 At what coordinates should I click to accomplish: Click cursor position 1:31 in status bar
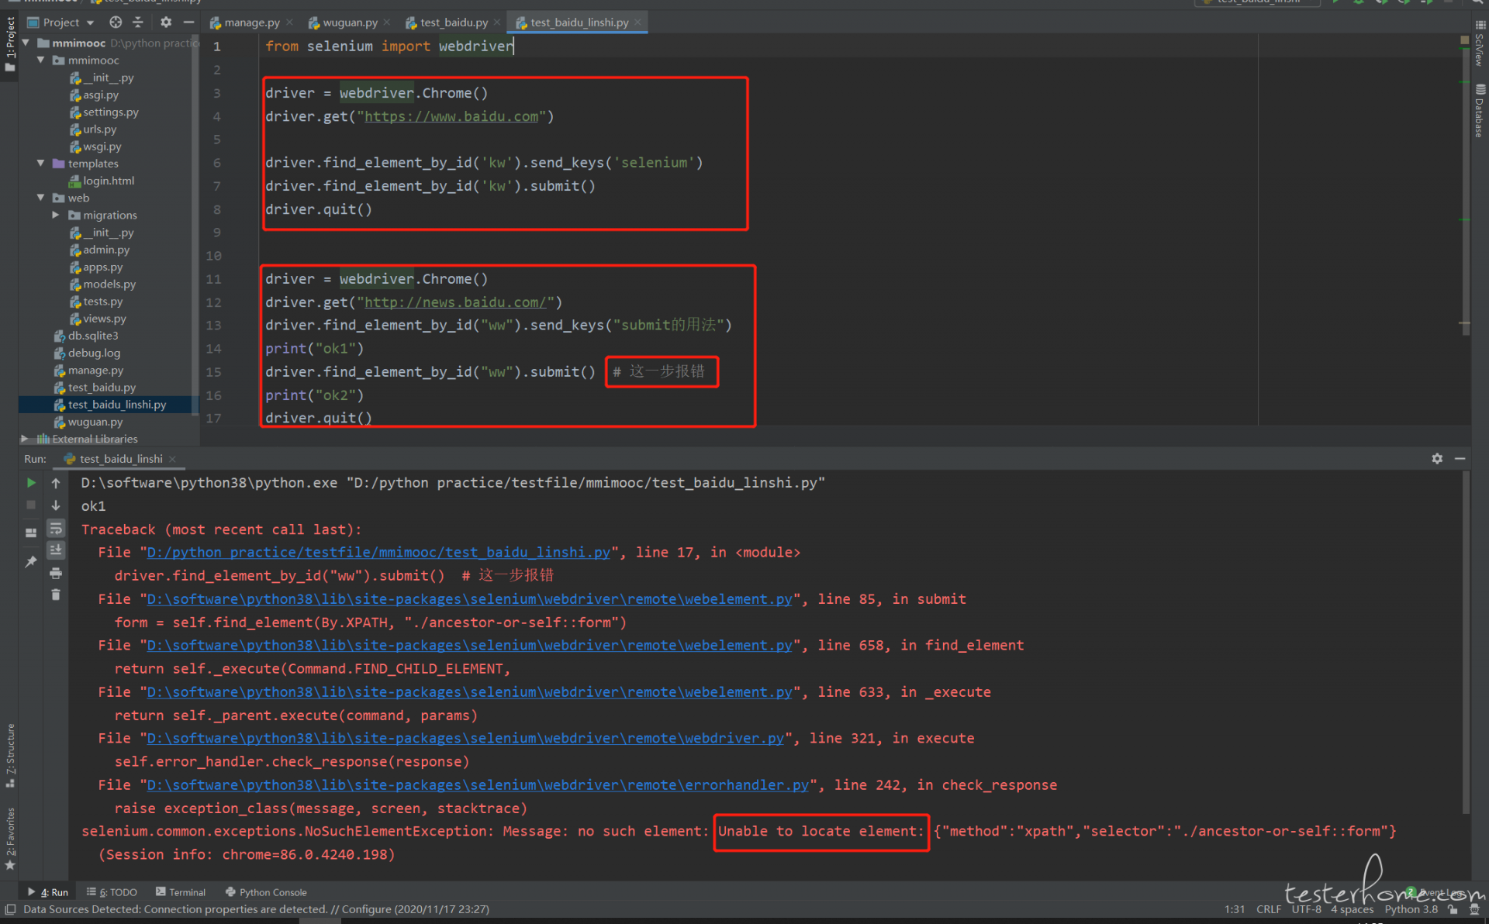[1235, 909]
